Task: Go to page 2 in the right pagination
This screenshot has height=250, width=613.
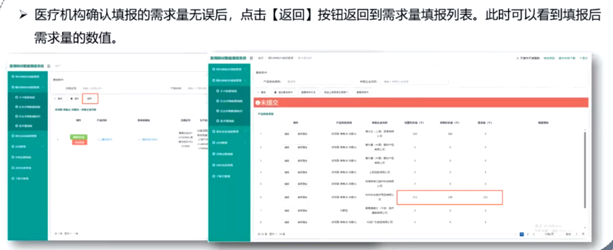Action: tap(528, 234)
